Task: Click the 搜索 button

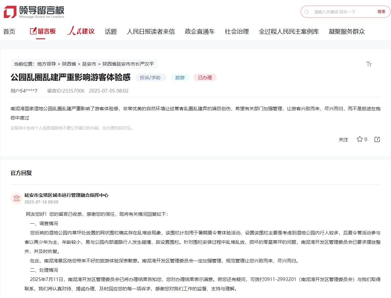Action: (x=381, y=12)
